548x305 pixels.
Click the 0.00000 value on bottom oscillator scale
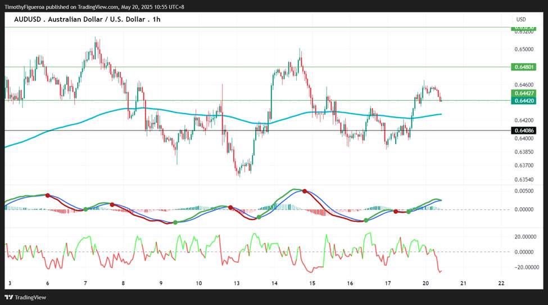point(524,252)
